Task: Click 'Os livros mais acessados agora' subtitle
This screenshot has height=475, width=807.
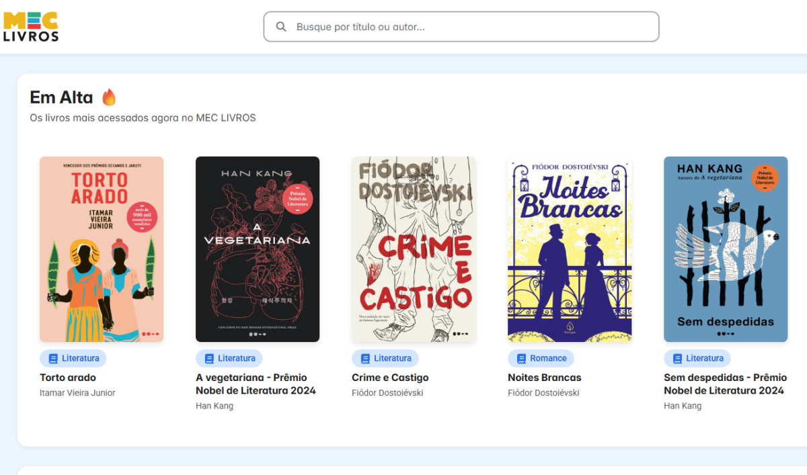Action: point(143,118)
